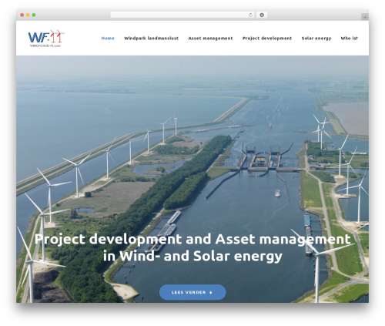Viewport: 385px width, 326px height.
Task: Add a new browser tab
Action: click(365, 17)
